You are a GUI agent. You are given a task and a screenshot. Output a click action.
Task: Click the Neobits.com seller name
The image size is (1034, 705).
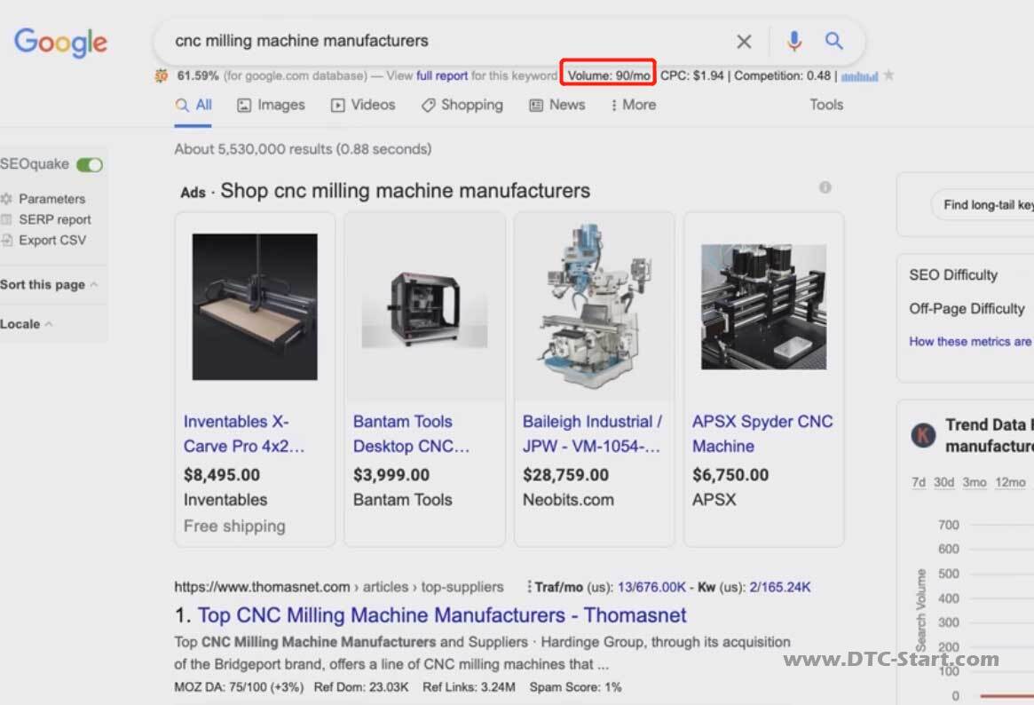pos(568,500)
